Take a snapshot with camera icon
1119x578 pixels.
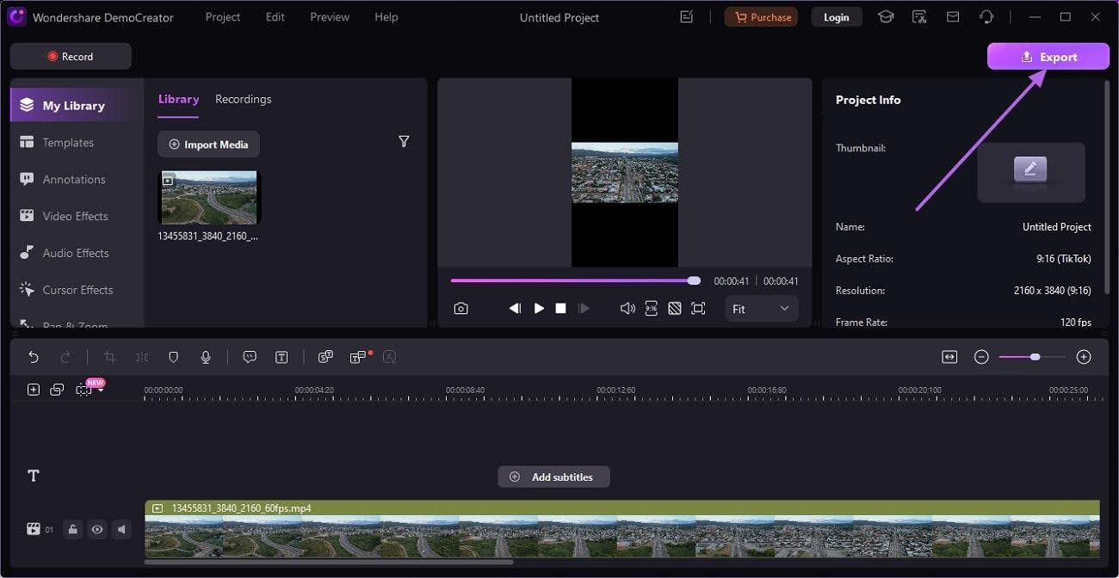coord(461,309)
